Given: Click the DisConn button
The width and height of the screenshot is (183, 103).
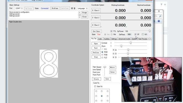Looking at the screenshot, I should [55, 8].
